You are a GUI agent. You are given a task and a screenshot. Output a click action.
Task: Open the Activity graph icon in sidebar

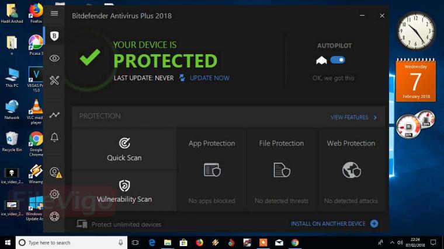[54, 115]
